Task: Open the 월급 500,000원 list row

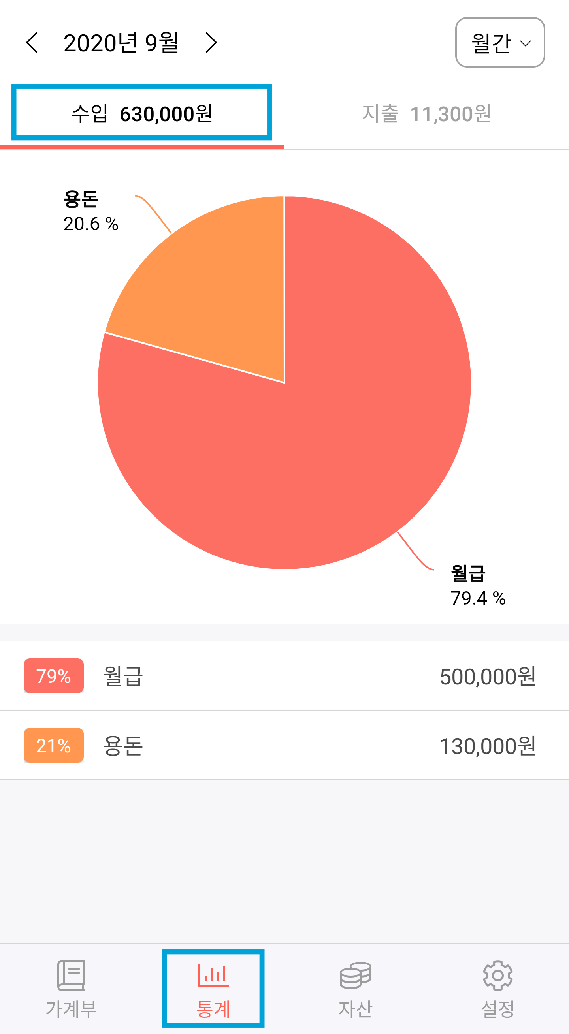Action: (284, 676)
